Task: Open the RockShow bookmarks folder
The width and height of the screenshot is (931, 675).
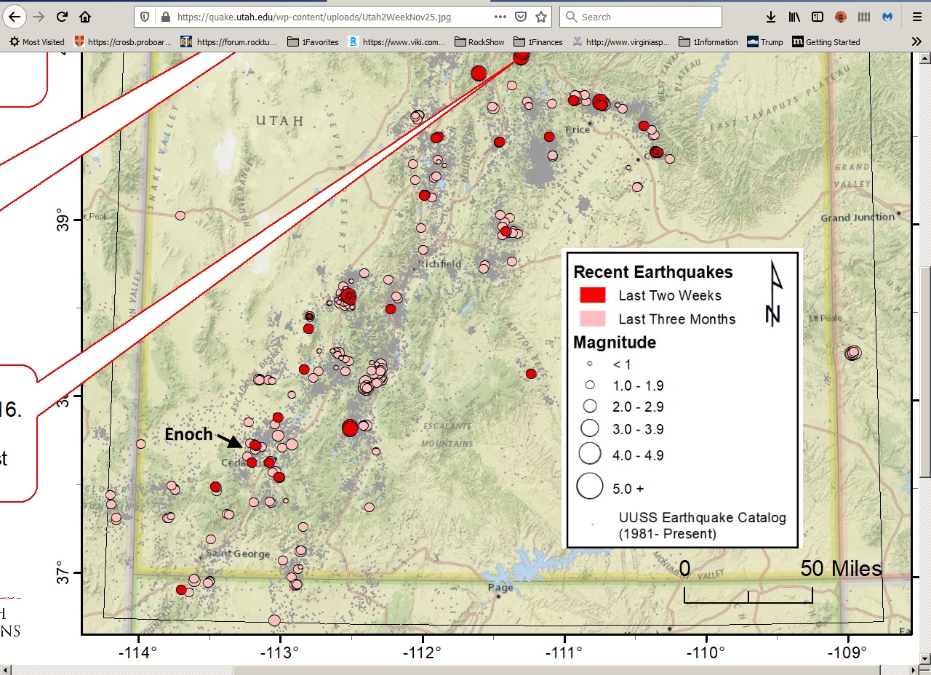Action: 480,41
